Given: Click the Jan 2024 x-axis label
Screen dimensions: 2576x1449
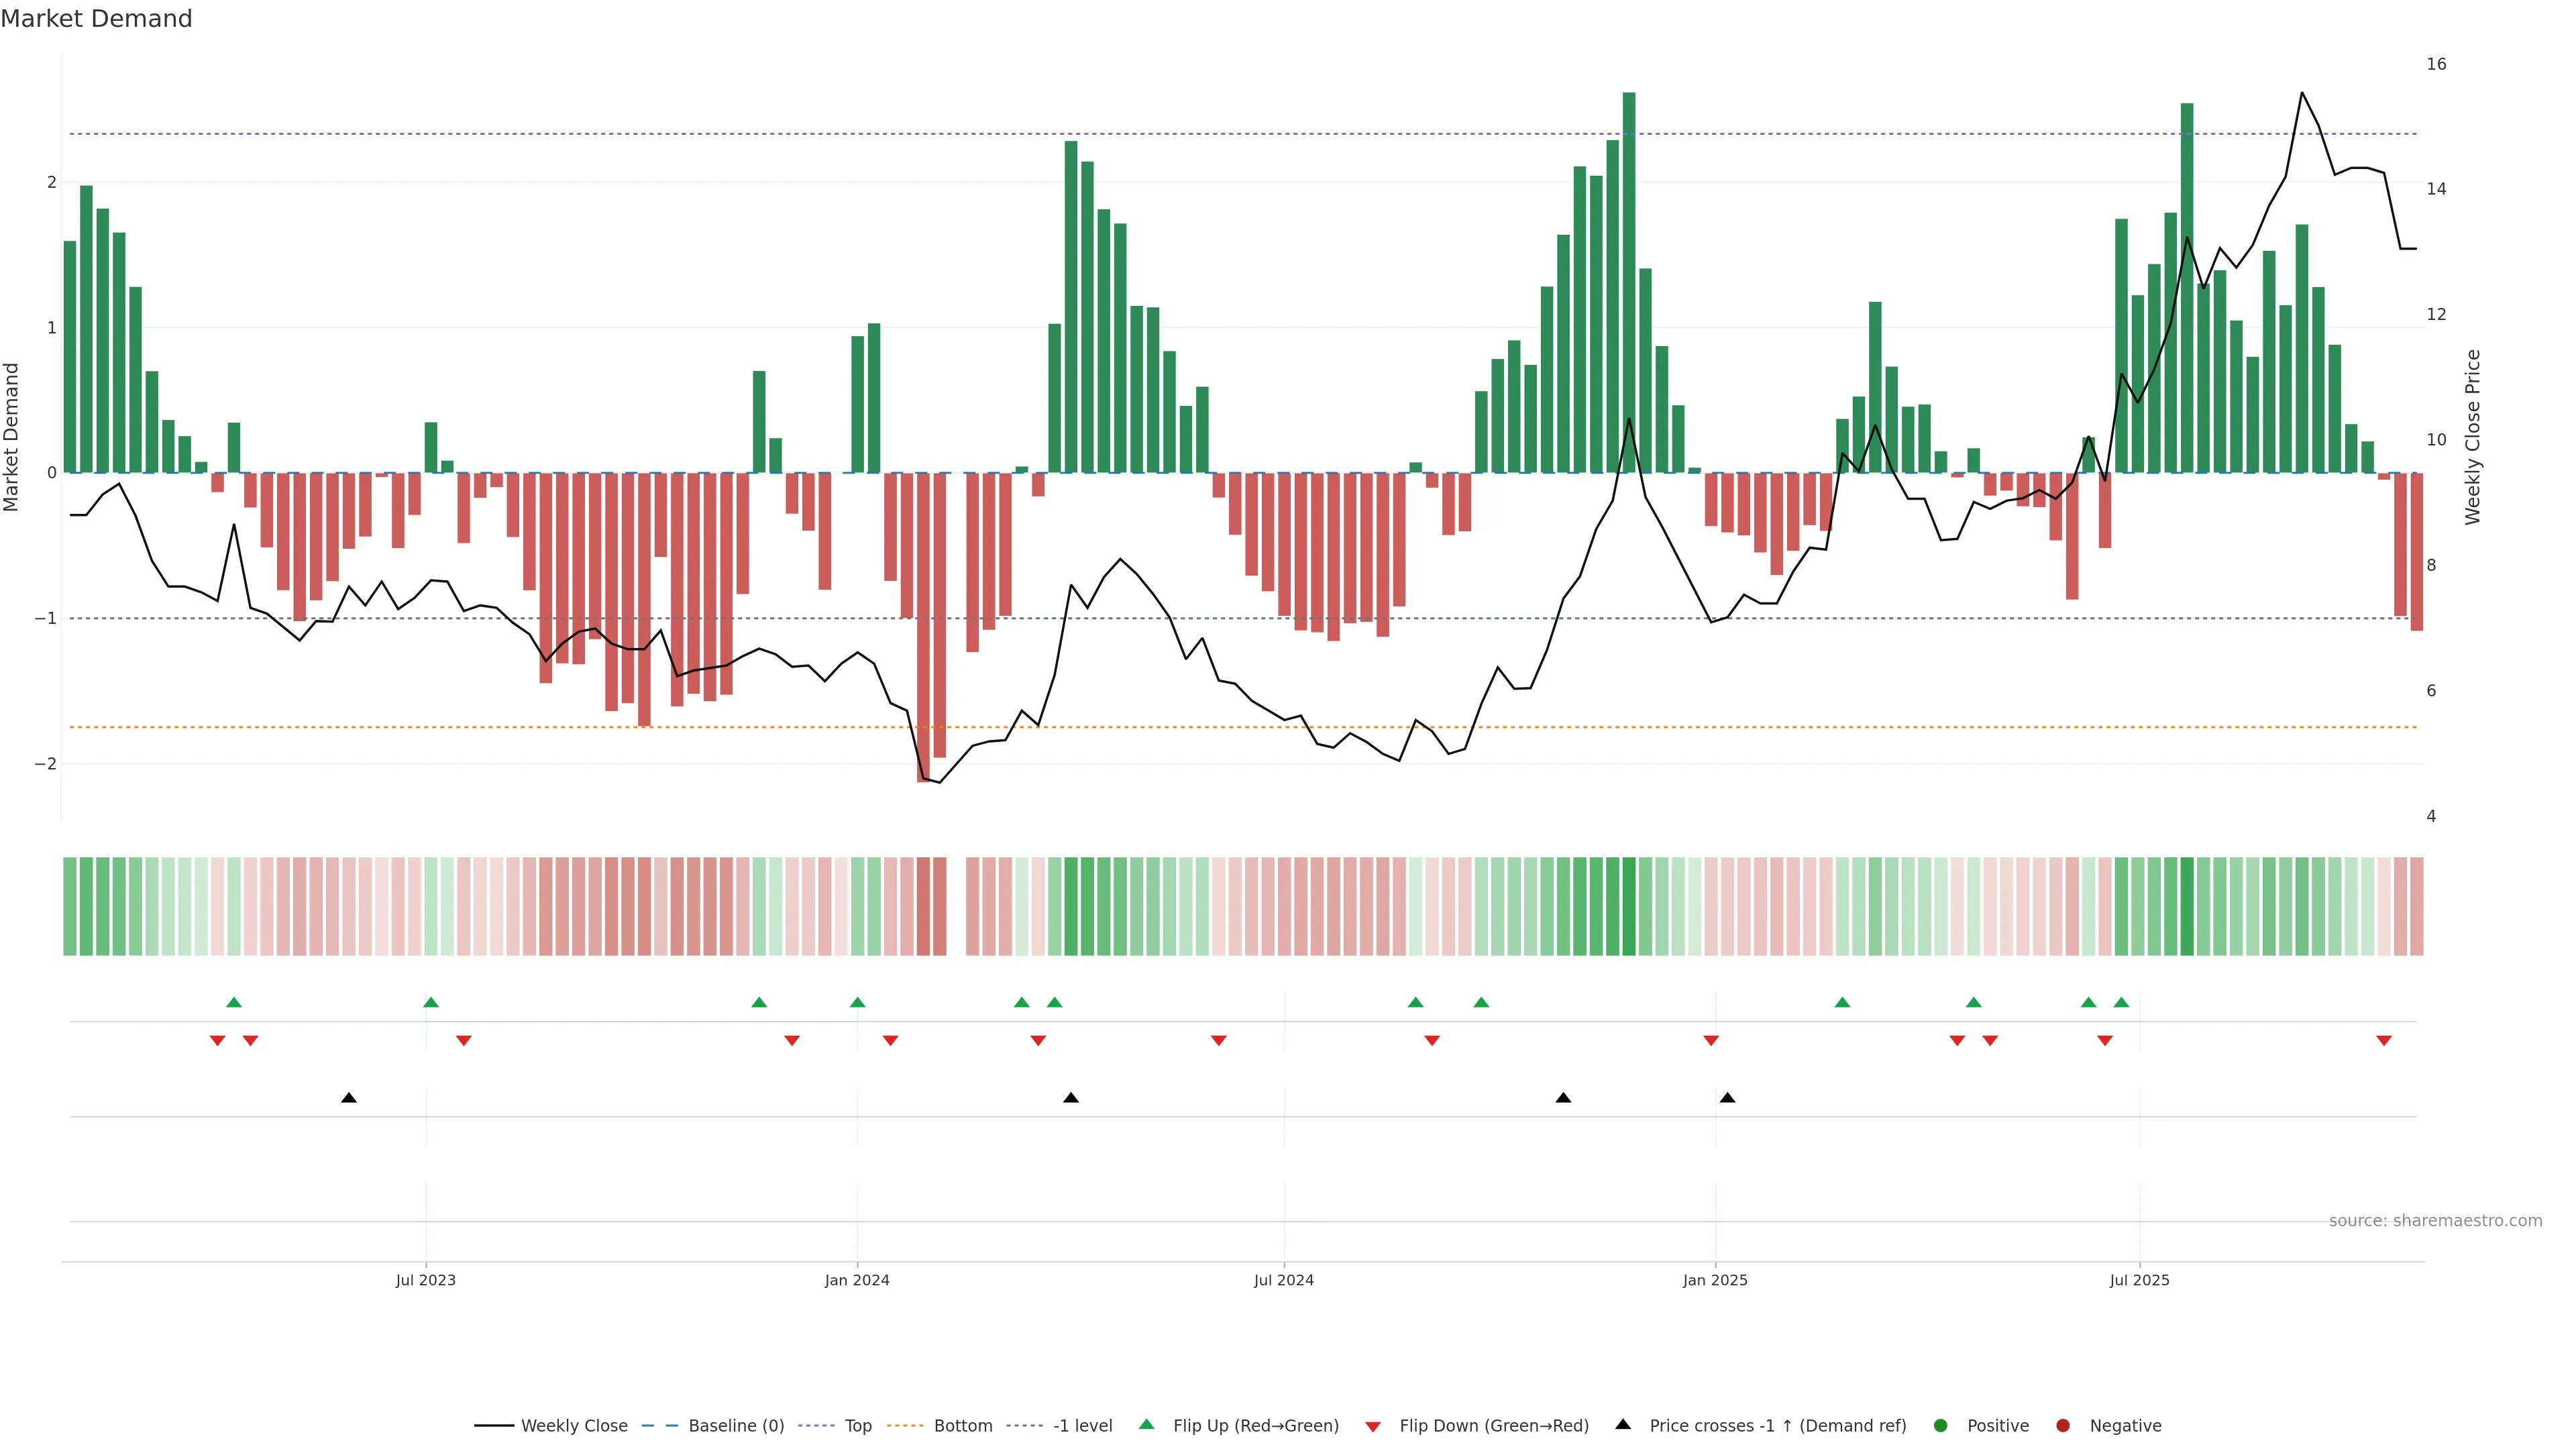Looking at the screenshot, I should point(857,1280).
